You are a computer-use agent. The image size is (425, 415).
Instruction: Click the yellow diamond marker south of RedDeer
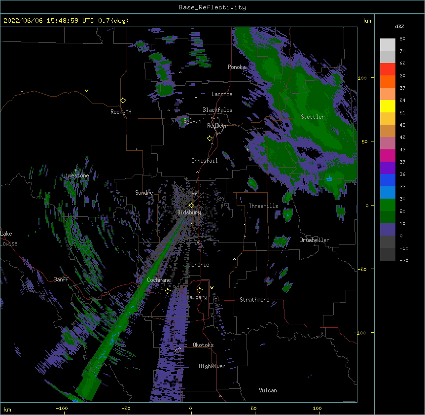210,138
